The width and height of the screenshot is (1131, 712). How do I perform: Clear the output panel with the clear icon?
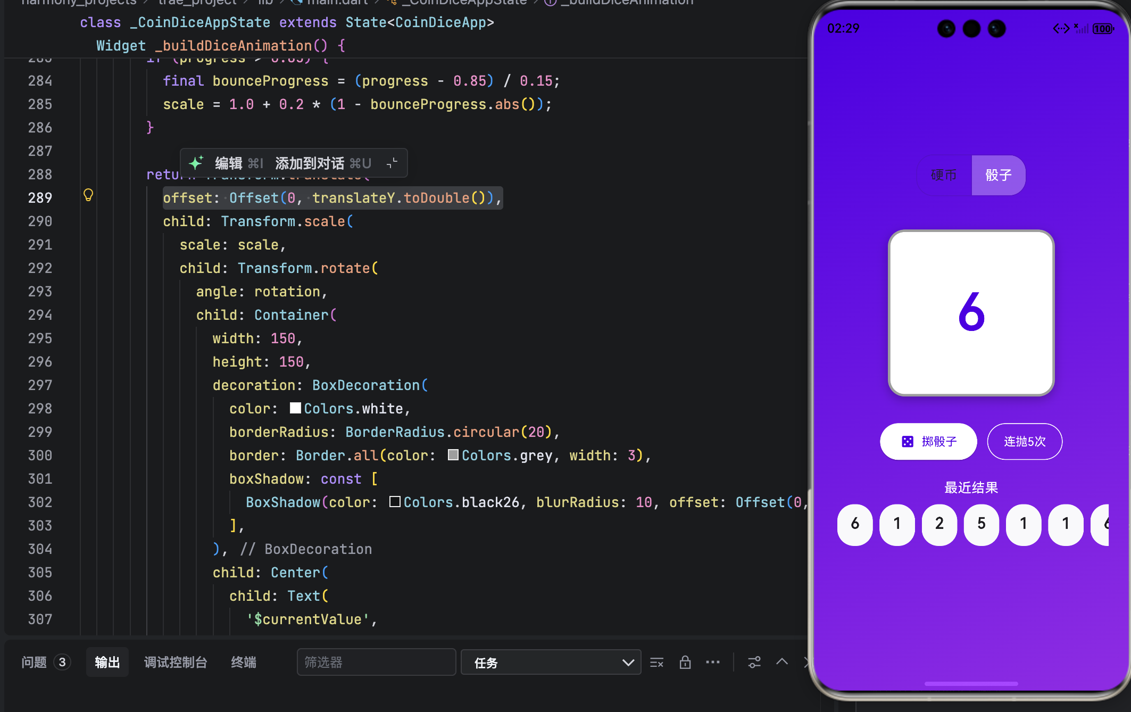coord(657,663)
